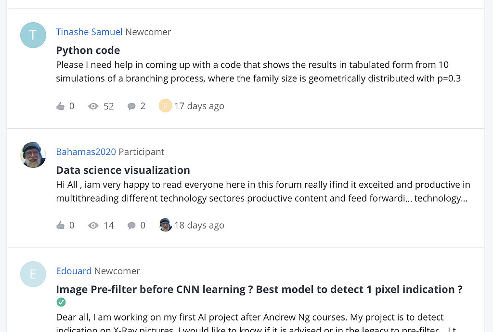The image size is (493, 332).
Task: Click small Bahamas2020 avatar beside 18 days ago
Action: point(166,225)
